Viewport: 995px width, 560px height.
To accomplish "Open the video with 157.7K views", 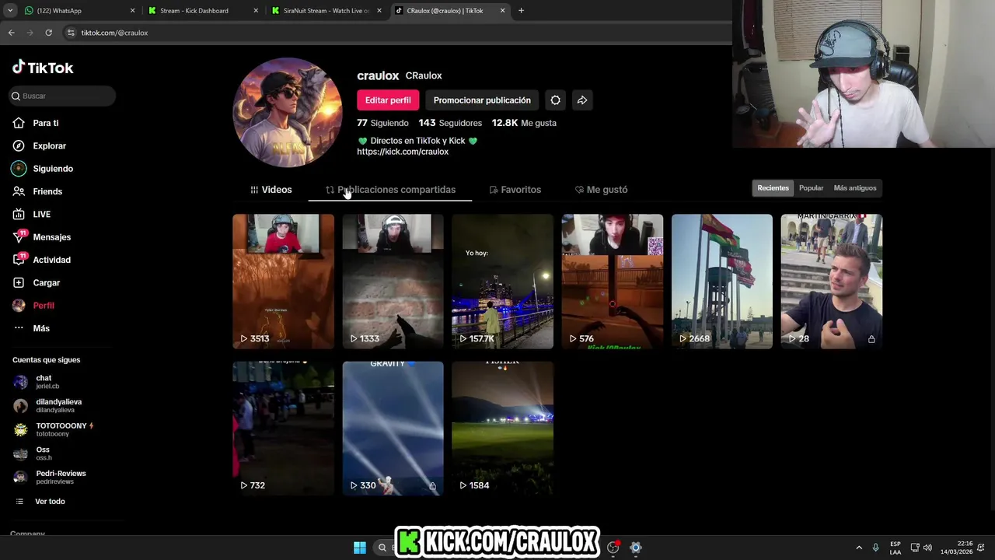I will click(x=502, y=282).
